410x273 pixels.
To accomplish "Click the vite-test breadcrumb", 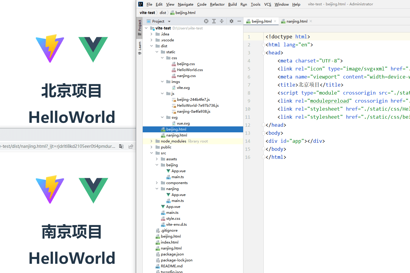I will (x=147, y=13).
